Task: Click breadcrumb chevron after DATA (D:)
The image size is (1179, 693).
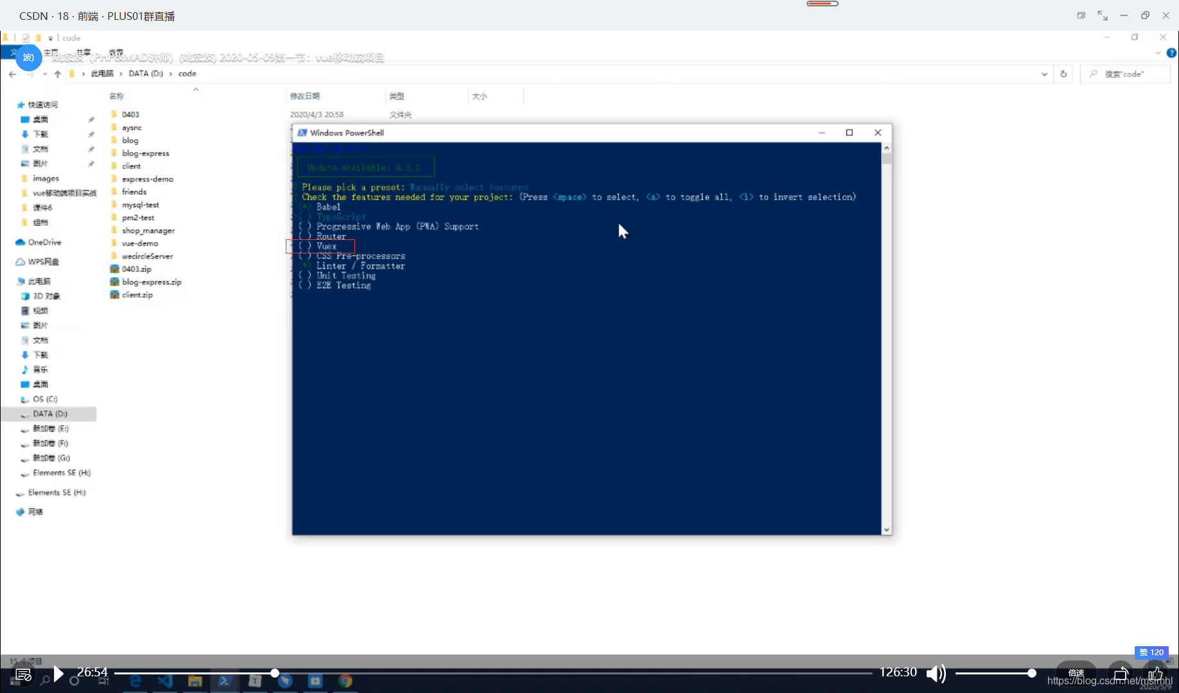Action: click(x=171, y=74)
